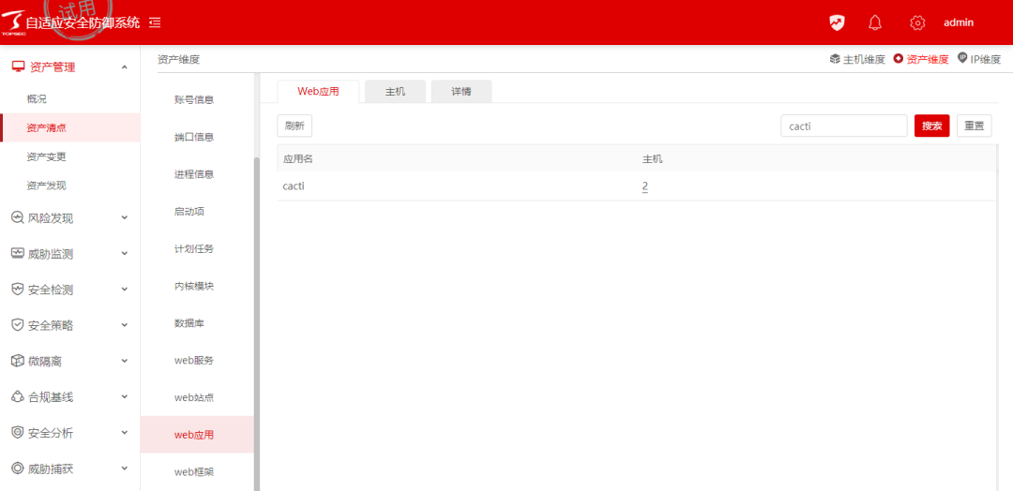Click the 威胁监测 monitor icon
Image resolution: width=1013 pixels, height=491 pixels.
pos(17,254)
